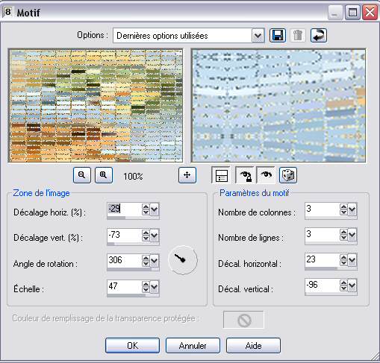Click the navigate move crosshair icon
The image size is (380, 363).
pyautogui.click(x=187, y=175)
